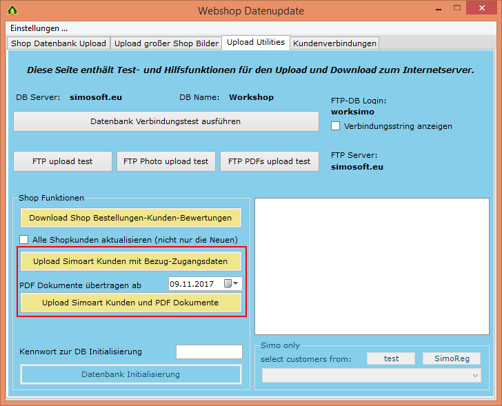Switch to Shop Datenbank Upload tab

(59, 43)
